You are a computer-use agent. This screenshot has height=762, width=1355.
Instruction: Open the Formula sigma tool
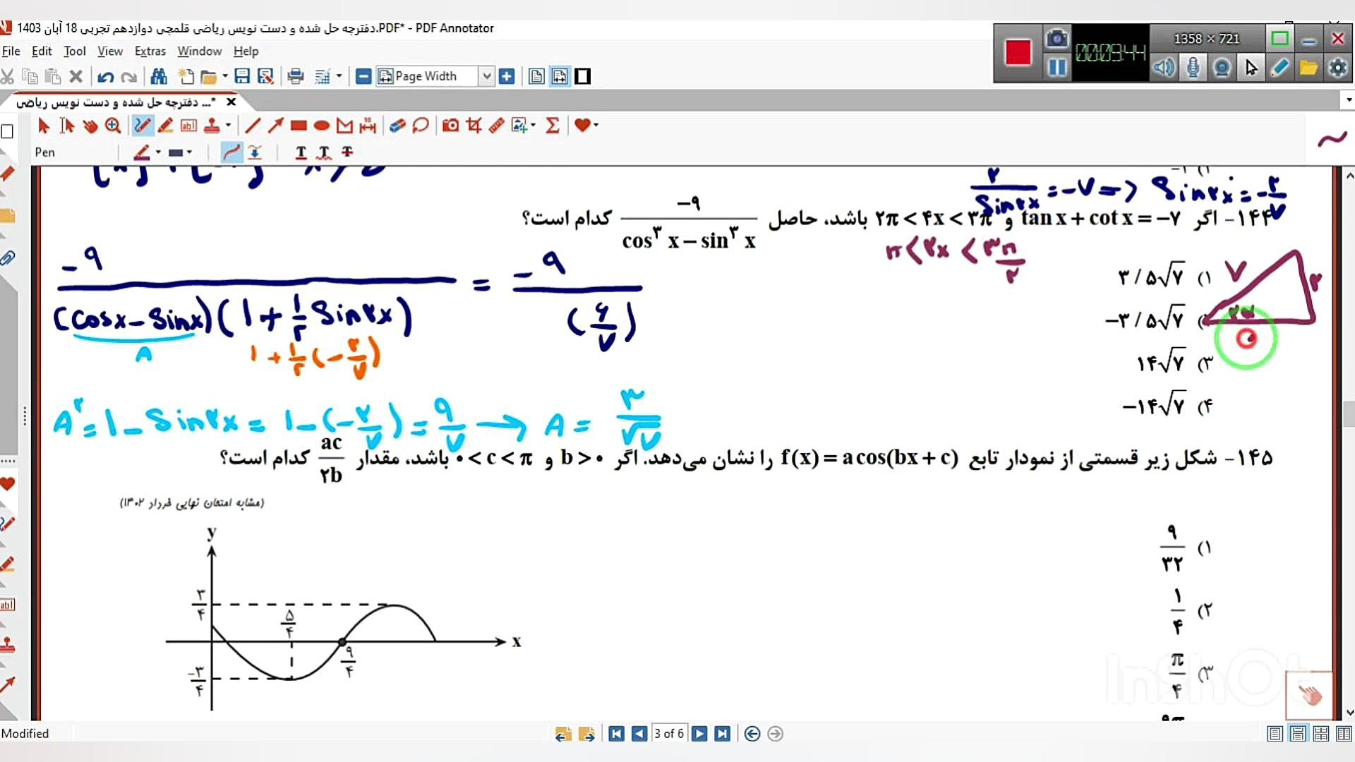pos(553,126)
